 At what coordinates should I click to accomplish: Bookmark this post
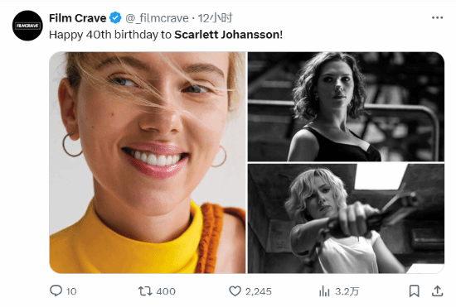pos(414,291)
